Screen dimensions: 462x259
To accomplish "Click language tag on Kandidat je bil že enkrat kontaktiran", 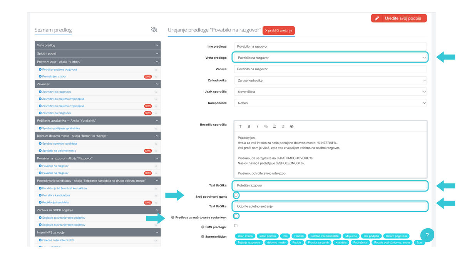I will click(x=156, y=188).
